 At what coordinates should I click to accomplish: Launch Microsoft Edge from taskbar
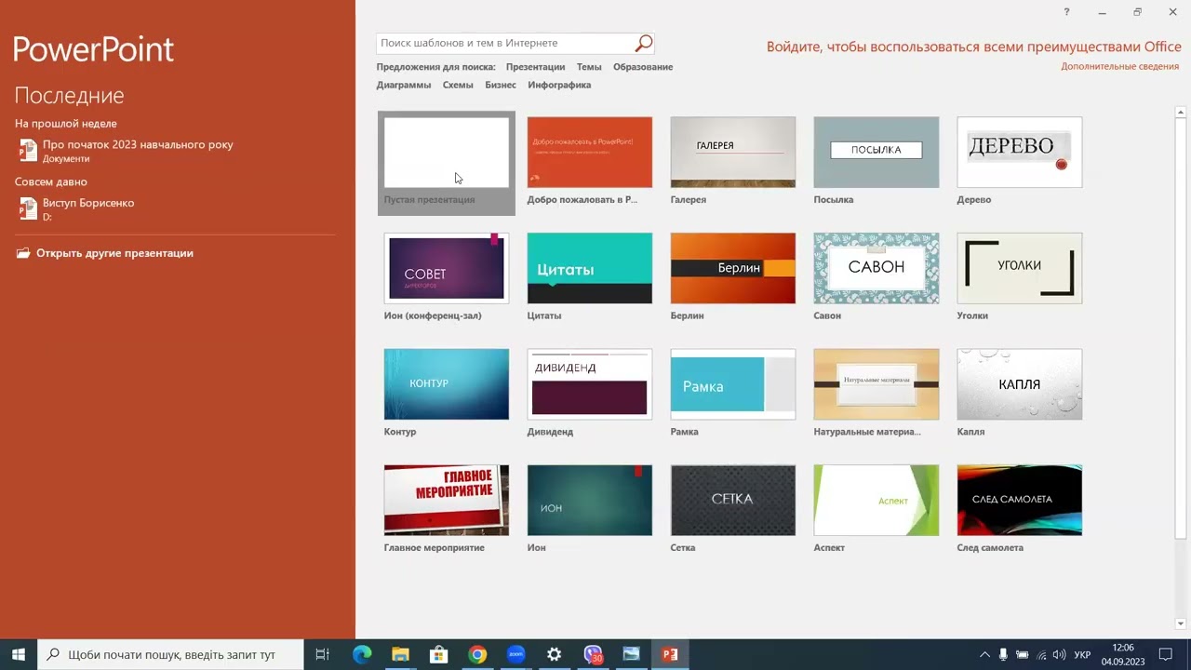coord(362,654)
